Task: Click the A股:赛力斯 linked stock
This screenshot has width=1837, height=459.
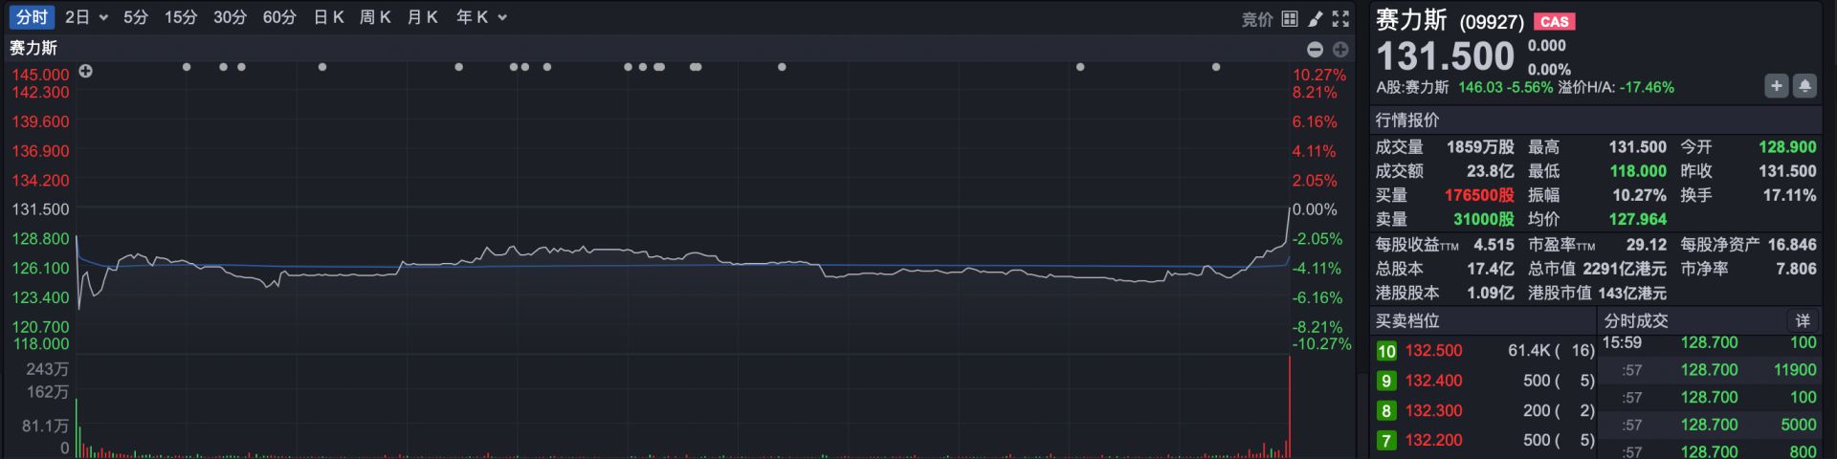Action: click(1412, 87)
